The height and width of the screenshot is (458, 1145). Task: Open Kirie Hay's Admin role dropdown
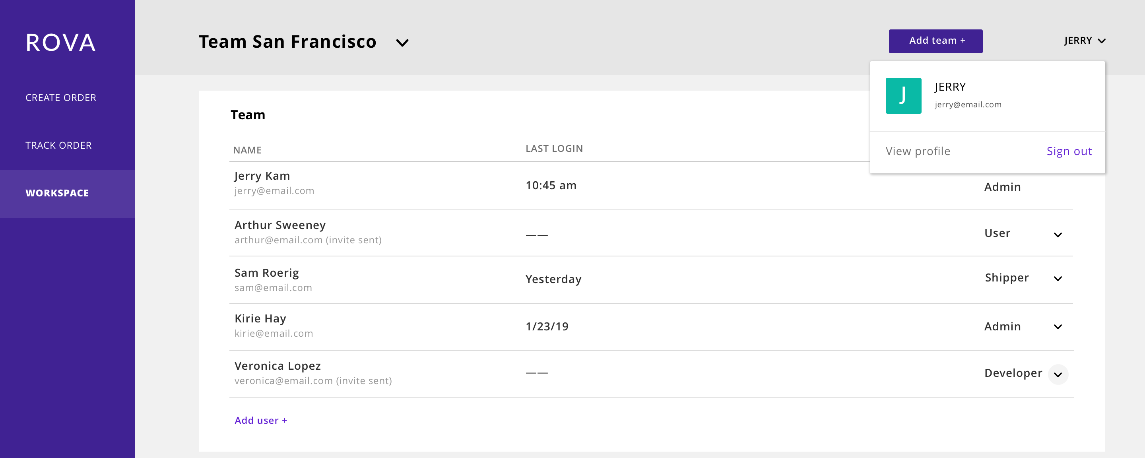1058,327
